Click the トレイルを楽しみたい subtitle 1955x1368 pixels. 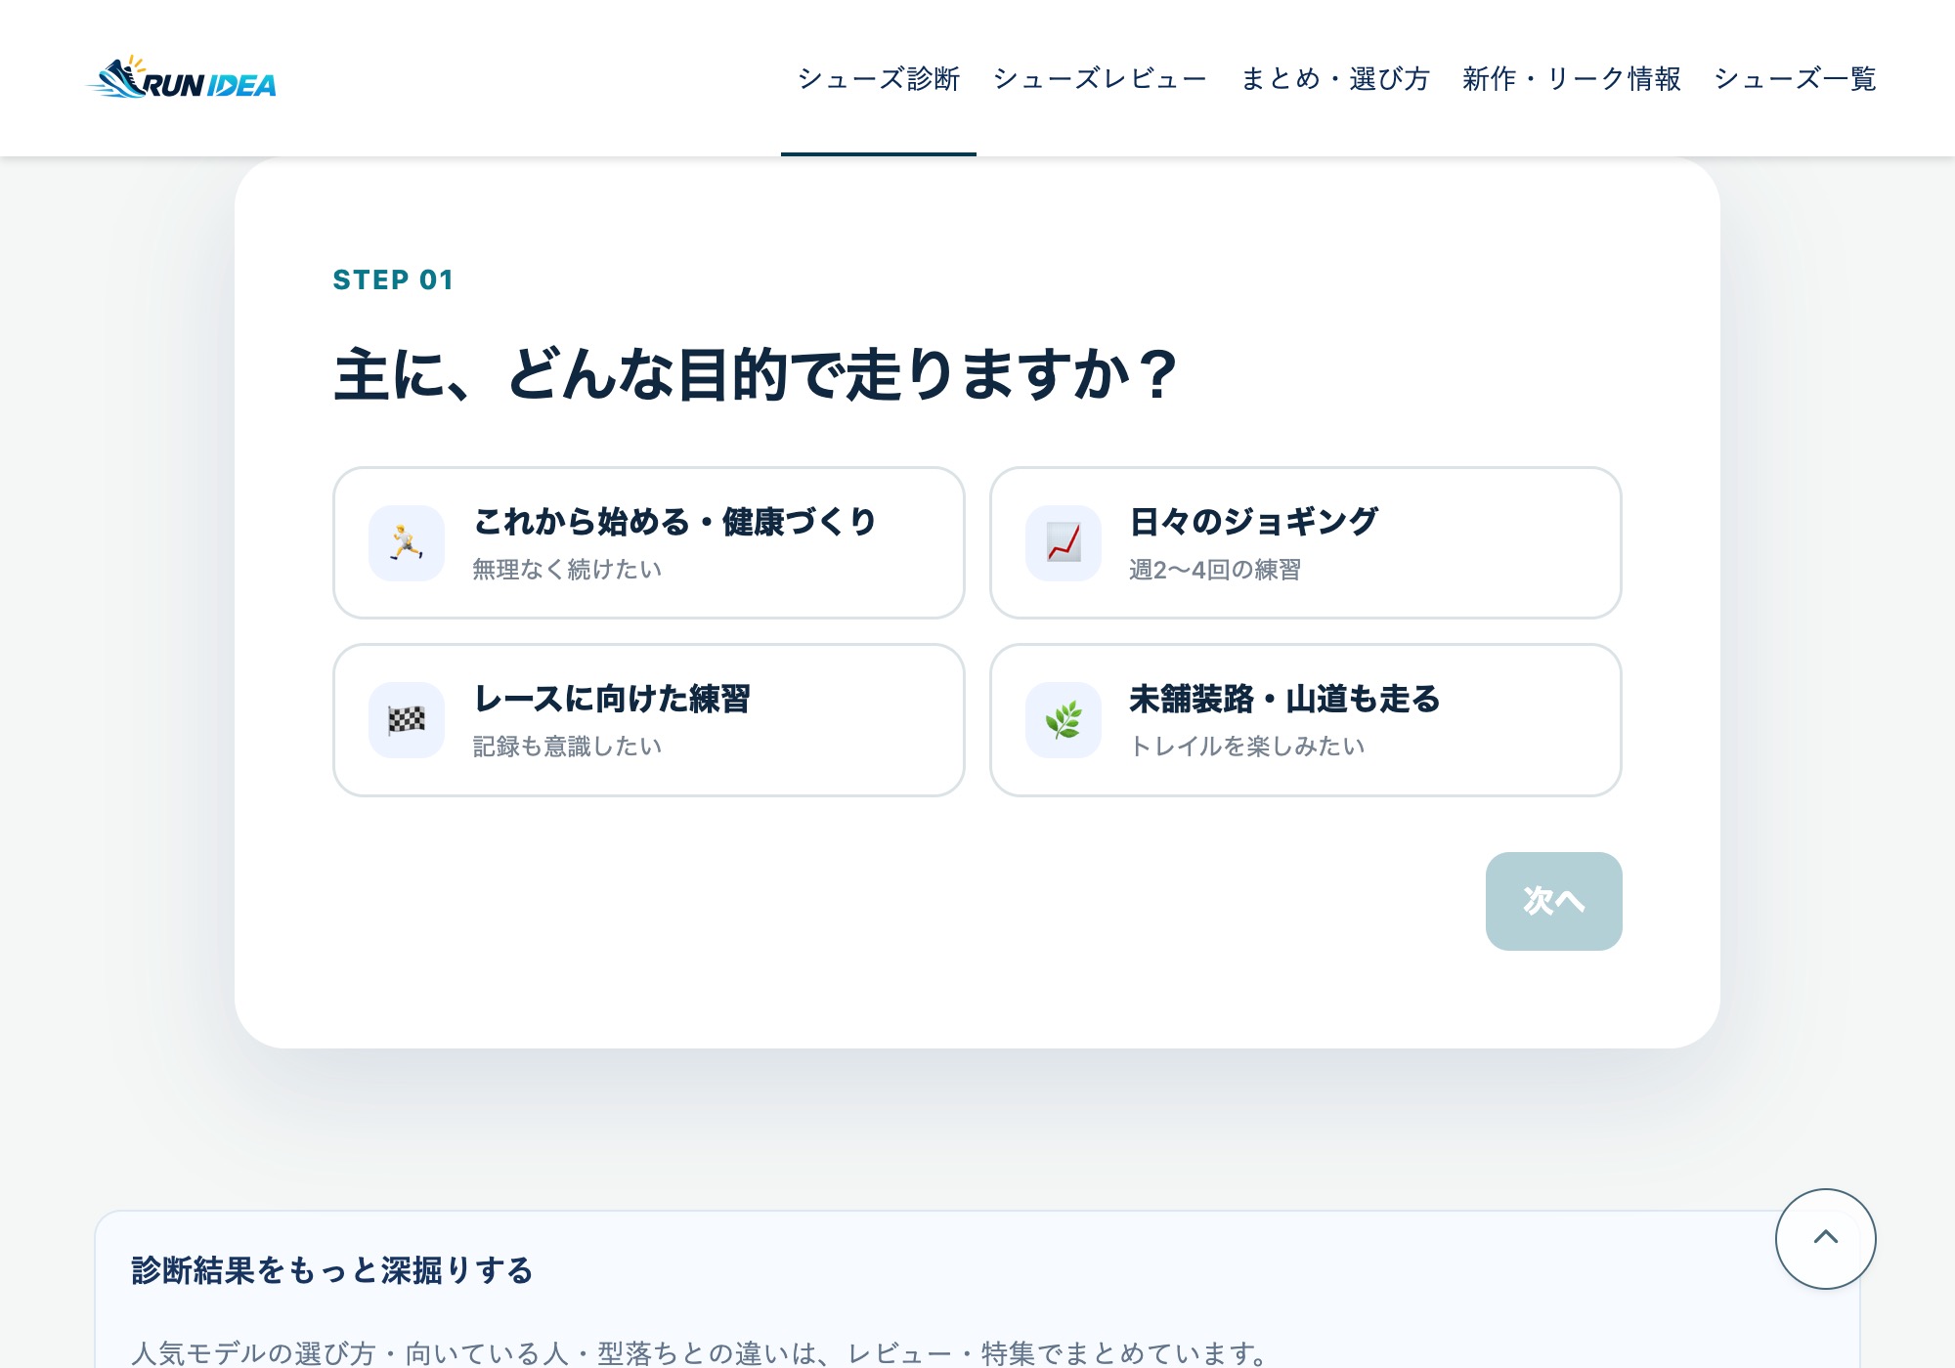pyautogui.click(x=1246, y=746)
